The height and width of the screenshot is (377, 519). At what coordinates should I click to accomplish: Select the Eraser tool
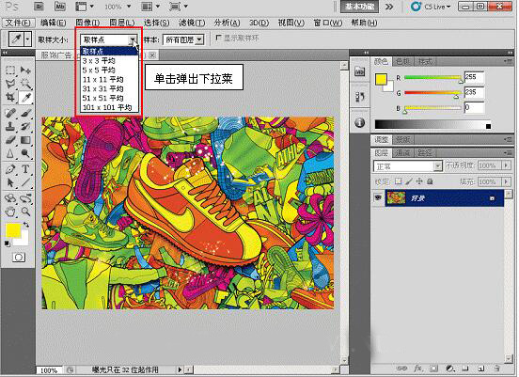[x=10, y=140]
